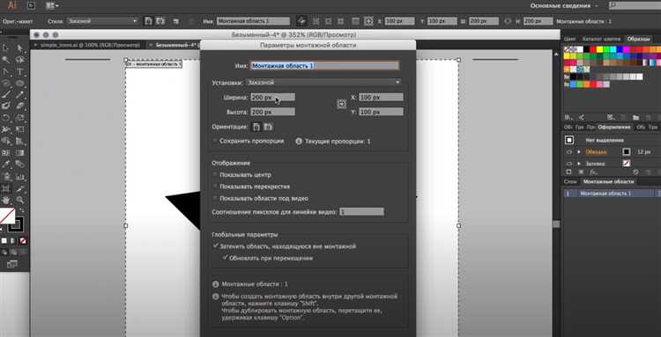Select the Zoom magnifier tool
Screen dimensions: 661x337
click(19, 200)
